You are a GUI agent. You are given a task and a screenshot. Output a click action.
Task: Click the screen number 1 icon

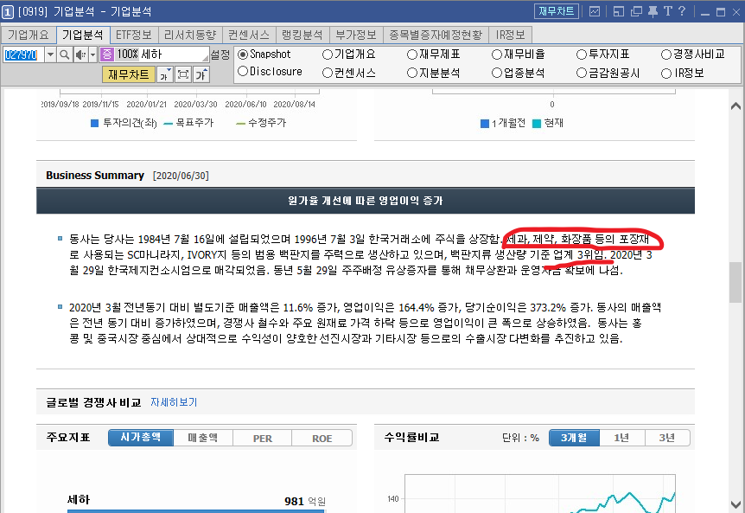pyautogui.click(x=8, y=12)
